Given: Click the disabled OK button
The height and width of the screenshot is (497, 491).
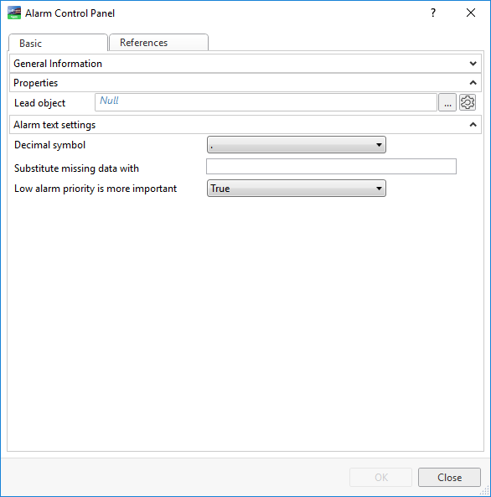Looking at the screenshot, I should [x=380, y=478].
